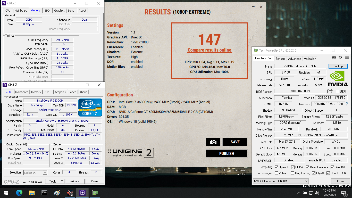Click the taskbar clock showing 10:46 PM
Image resolution: width=352 pixels, height=198 pixels.
329,193
